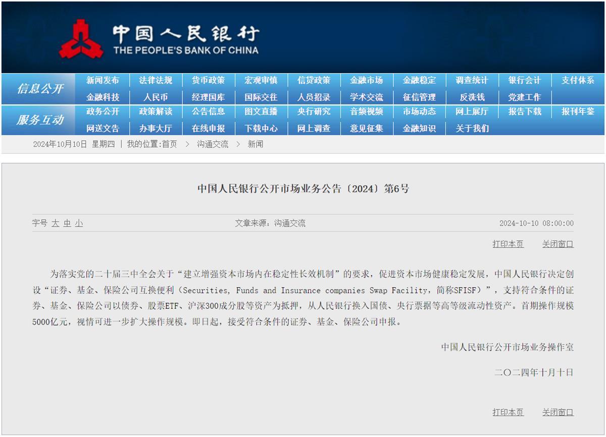This screenshot has width=606, height=437.
Task: Open the 法律法规 navigation link
Action: click(x=155, y=80)
